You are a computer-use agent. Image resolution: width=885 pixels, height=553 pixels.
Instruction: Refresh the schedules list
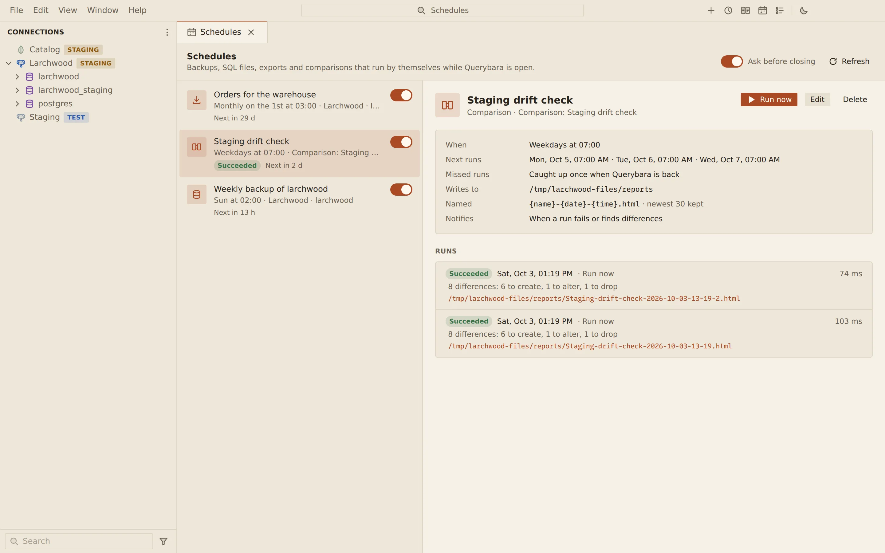[x=849, y=61]
